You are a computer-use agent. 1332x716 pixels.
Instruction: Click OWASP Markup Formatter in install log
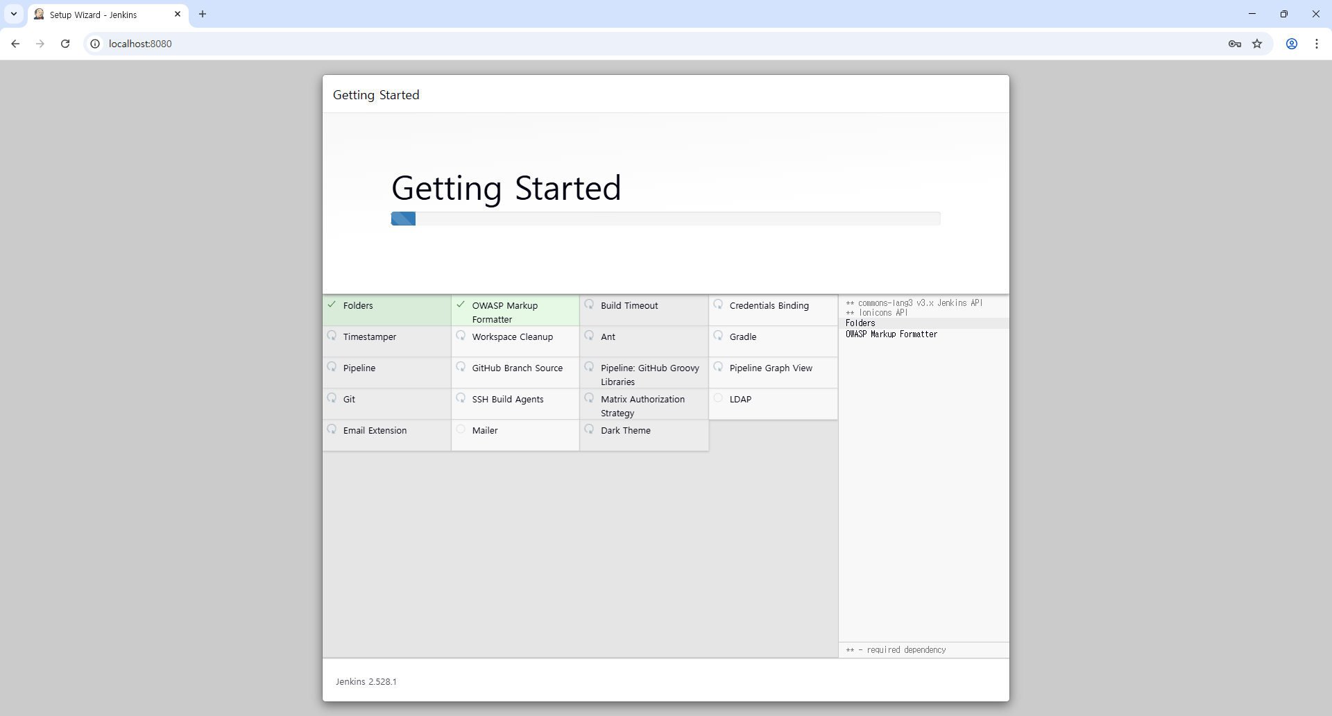(x=891, y=334)
